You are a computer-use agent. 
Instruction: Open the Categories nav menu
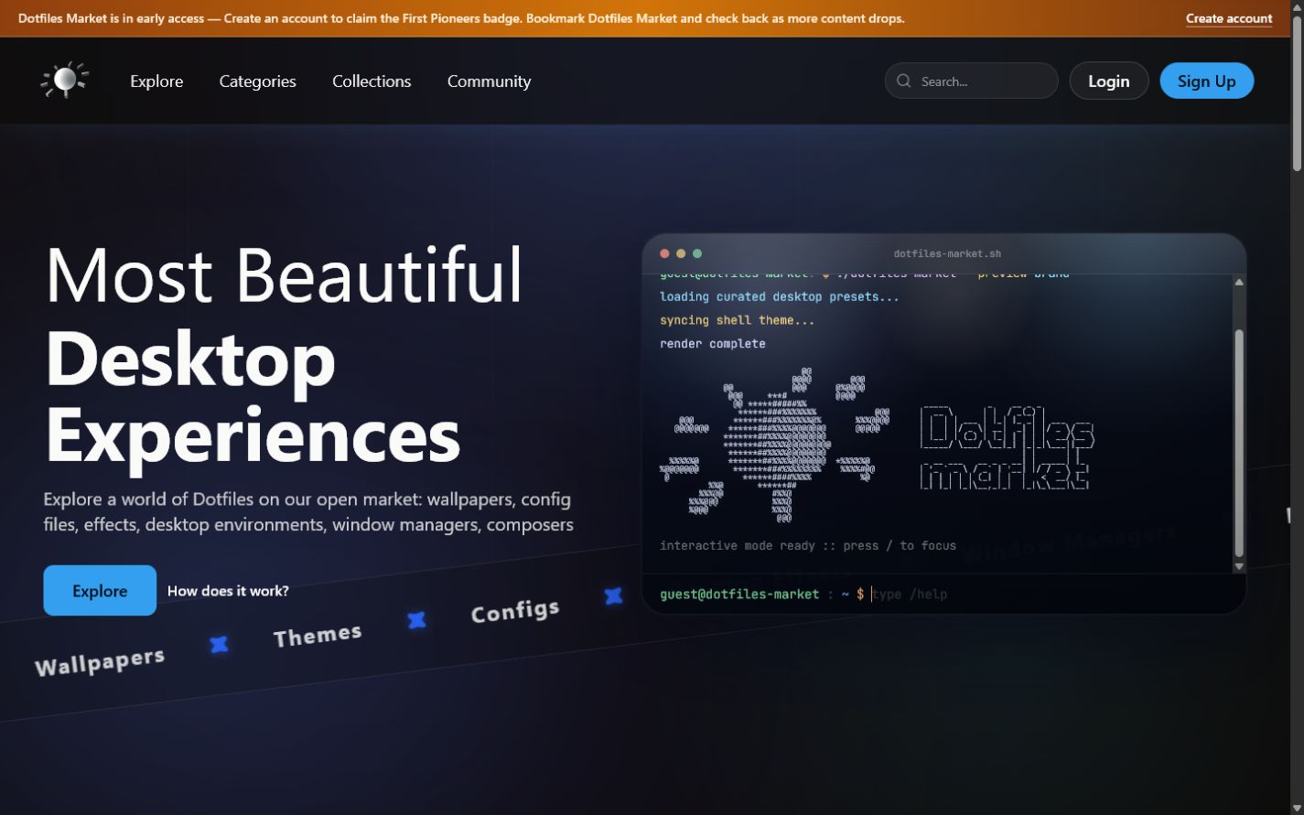point(257,80)
